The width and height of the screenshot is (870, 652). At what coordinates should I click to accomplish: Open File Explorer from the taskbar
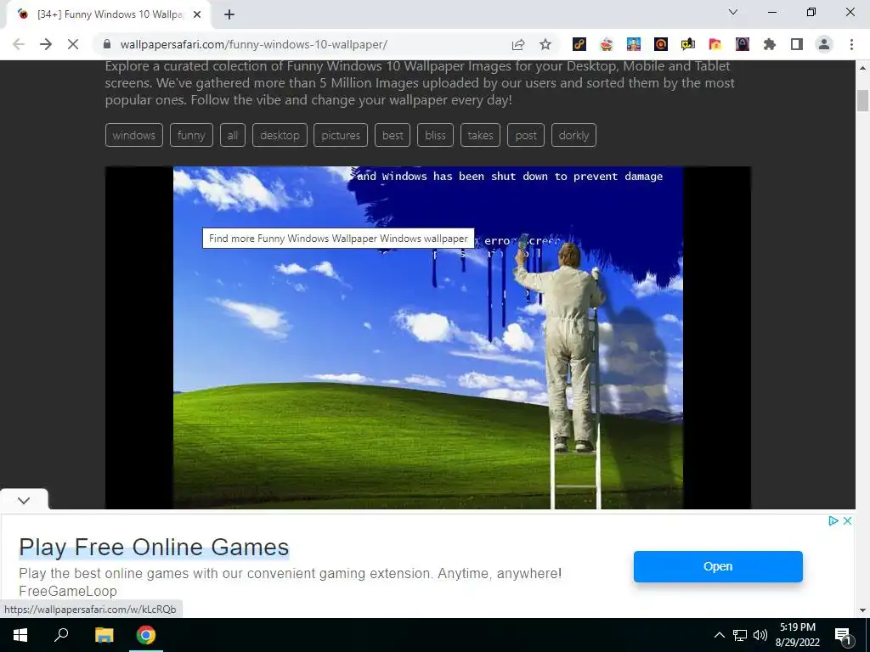click(x=104, y=635)
